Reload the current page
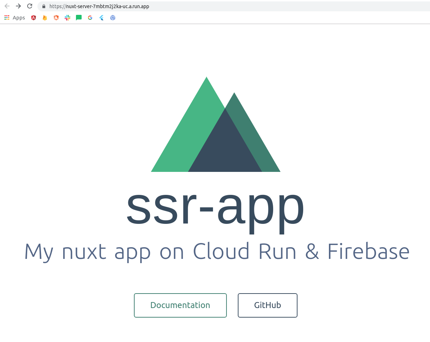This screenshot has width=430, height=342. tap(30, 6)
